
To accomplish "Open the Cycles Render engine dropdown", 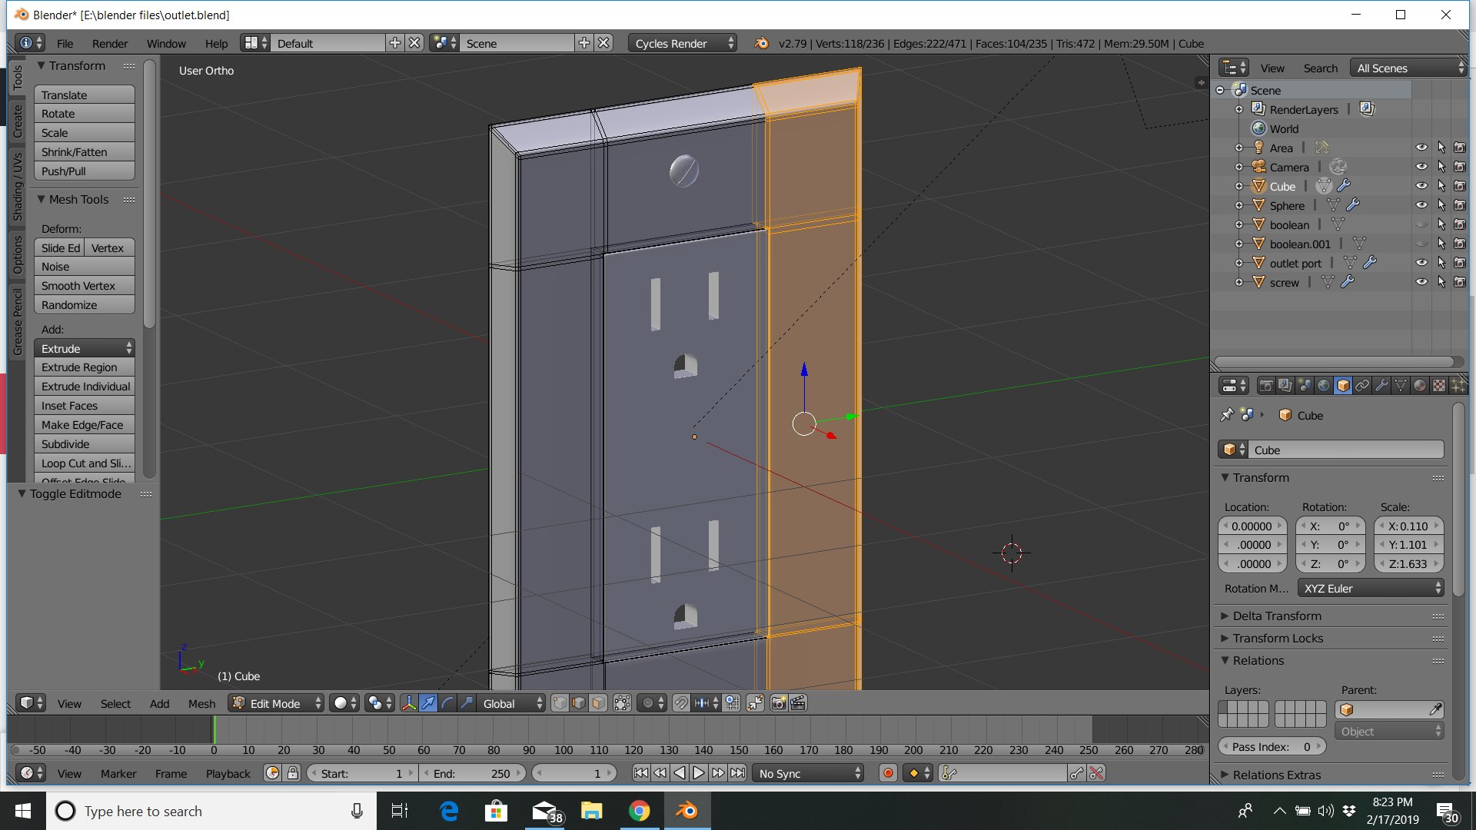I will pos(682,43).
